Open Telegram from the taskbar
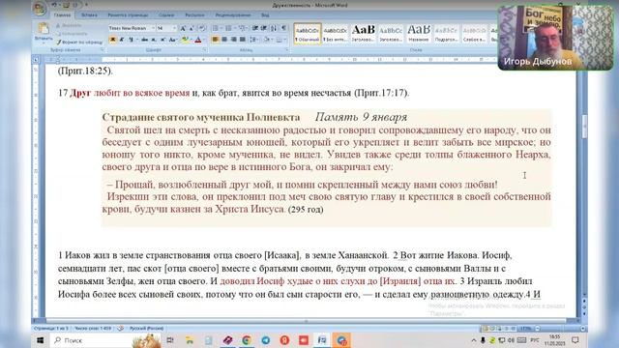The height and width of the screenshot is (348, 619). click(266, 340)
